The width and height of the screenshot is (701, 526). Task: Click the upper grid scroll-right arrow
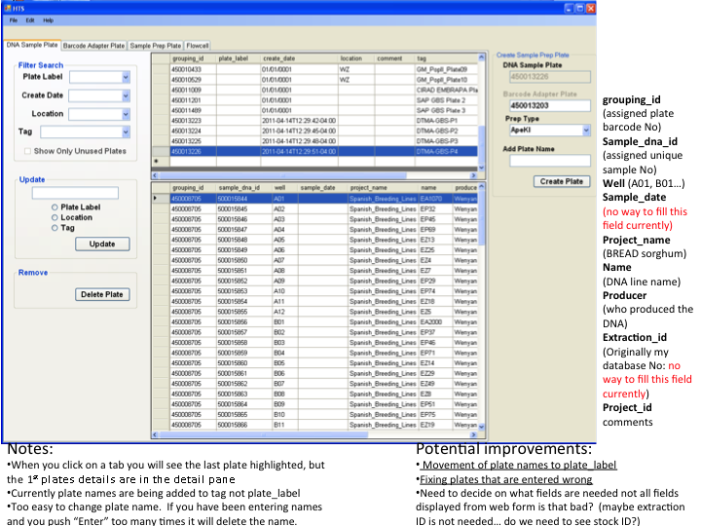[473, 175]
